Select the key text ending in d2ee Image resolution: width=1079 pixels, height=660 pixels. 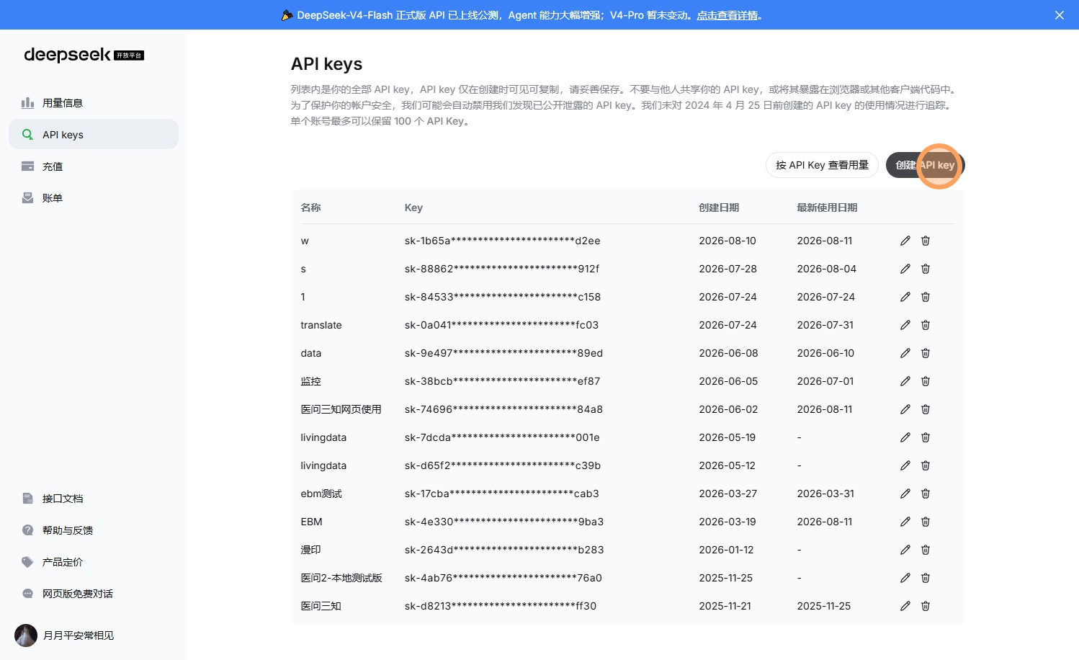[x=503, y=241]
